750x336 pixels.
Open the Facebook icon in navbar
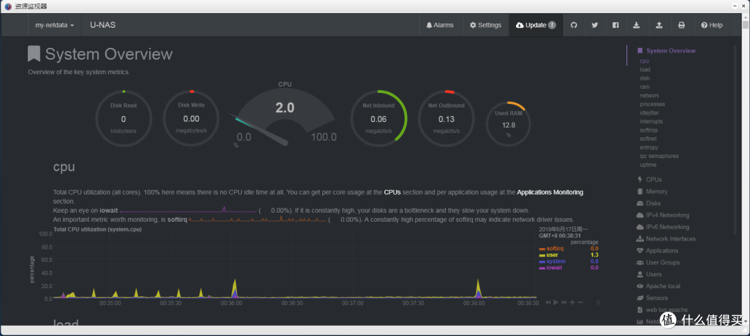point(615,26)
